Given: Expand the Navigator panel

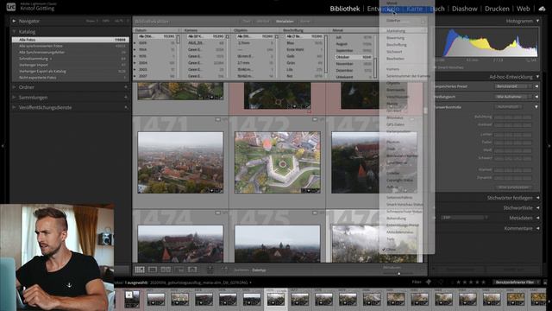Looking at the screenshot, I should pos(14,21).
